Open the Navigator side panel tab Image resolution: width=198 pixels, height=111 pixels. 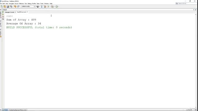[x=1, y=14]
